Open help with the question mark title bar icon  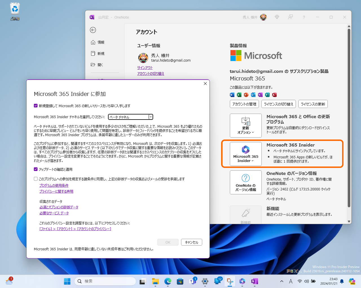pos(304,17)
